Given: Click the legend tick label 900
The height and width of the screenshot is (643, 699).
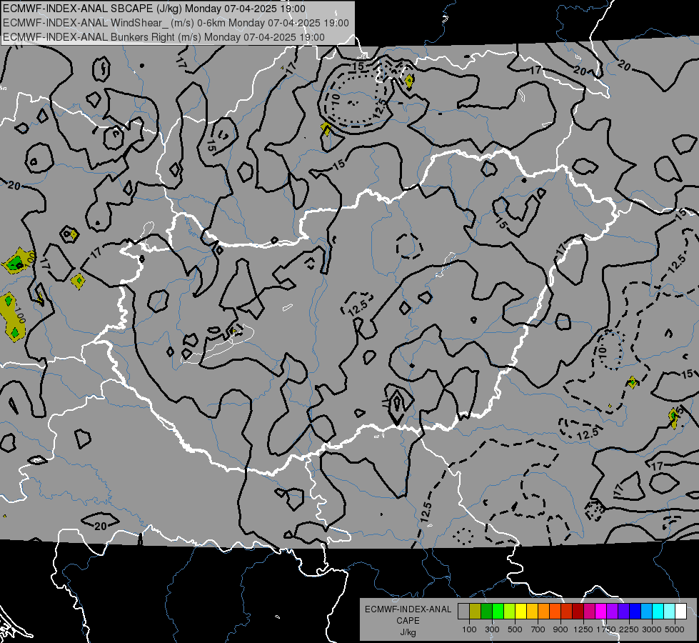Looking at the screenshot, I should (x=560, y=629).
